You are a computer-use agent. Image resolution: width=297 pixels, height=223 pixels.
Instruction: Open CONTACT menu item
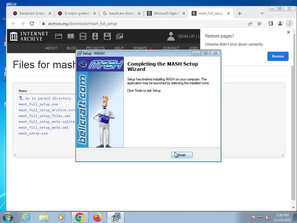171,48
